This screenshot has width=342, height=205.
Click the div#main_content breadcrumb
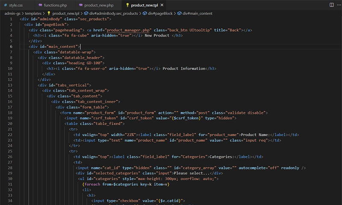point(197,14)
